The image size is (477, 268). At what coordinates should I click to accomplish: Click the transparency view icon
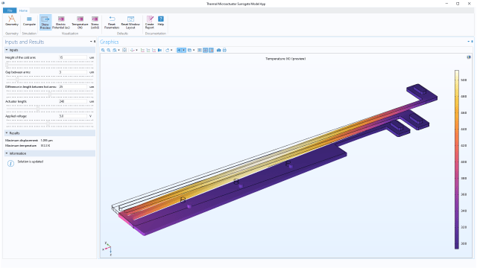coord(189,50)
